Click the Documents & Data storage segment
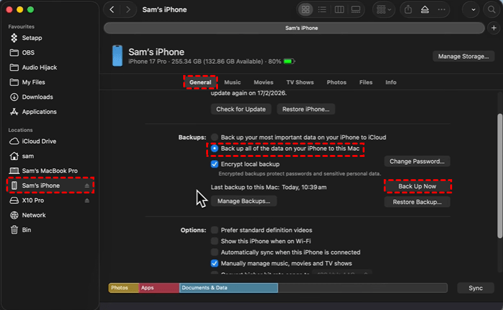The width and height of the screenshot is (503, 310). tap(229, 288)
